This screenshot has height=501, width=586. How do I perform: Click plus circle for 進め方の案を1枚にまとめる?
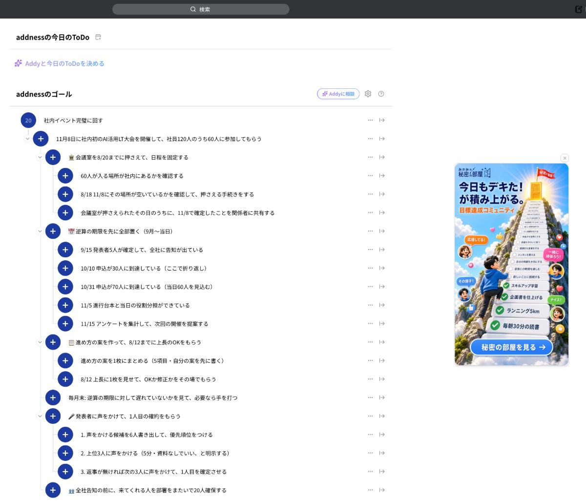click(65, 361)
